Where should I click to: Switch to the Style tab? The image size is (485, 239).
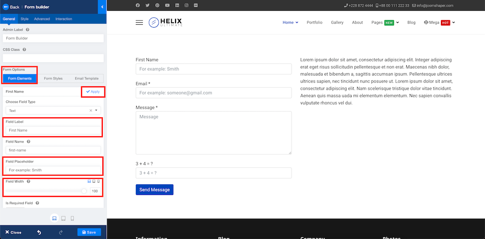click(24, 19)
